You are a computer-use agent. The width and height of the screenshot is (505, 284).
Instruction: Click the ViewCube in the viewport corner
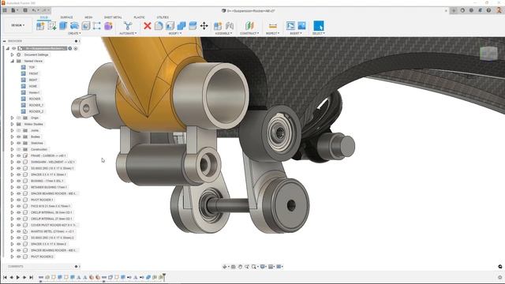click(488, 54)
